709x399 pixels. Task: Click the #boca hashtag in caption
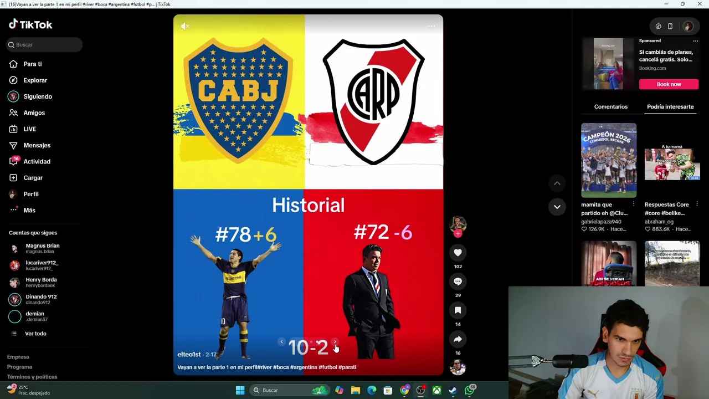281,367
